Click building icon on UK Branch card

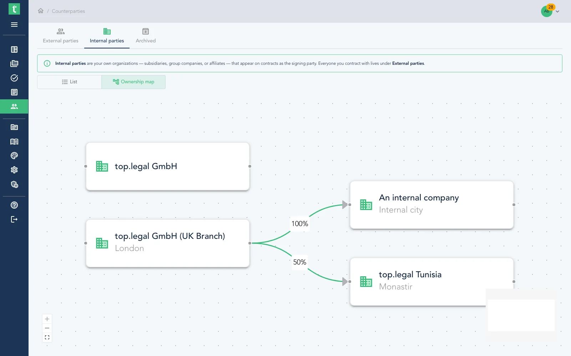coord(102,243)
